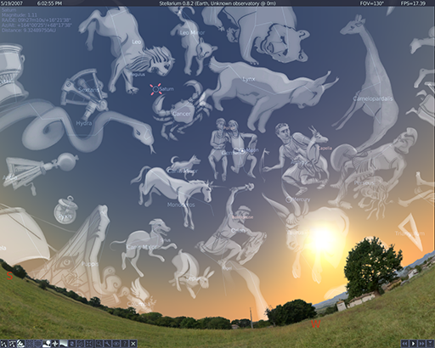Toggle constellation names button

[x=13, y=344]
